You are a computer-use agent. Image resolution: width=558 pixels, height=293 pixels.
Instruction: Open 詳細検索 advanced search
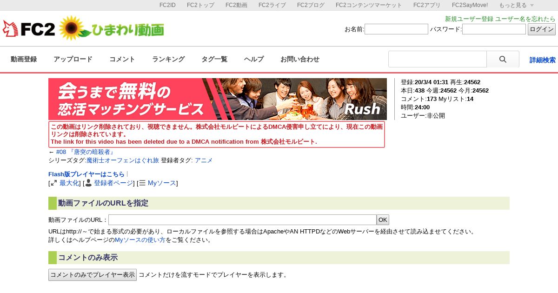click(x=543, y=60)
